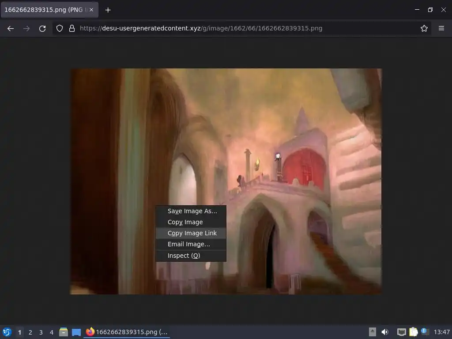Viewport: 452px width, 339px height.
Task: Open the clipboard tray icon
Action: 413,332
